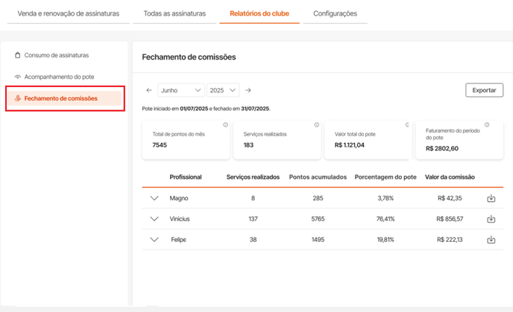Image resolution: width=513 pixels, height=312 pixels.
Task: Open the Junho month dropdown
Action: tap(180, 90)
